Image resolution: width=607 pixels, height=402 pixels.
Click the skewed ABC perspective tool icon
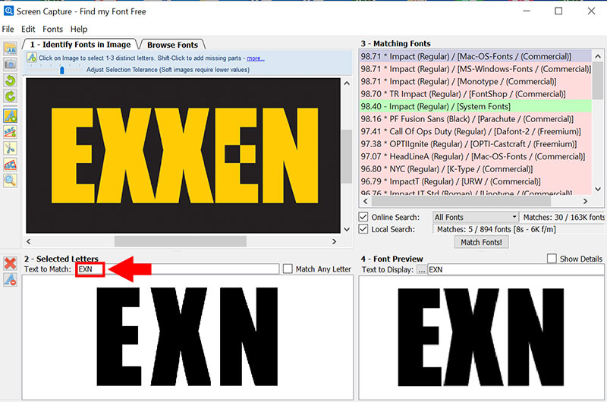tap(11, 164)
